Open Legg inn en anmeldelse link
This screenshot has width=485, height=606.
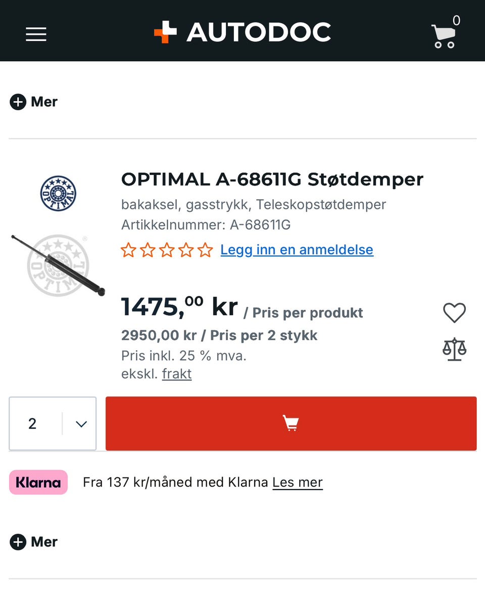point(297,250)
